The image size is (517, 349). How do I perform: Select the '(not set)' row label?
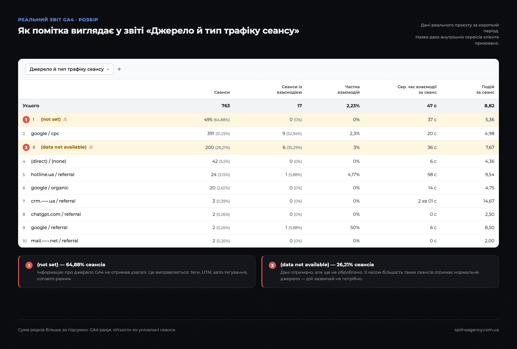point(51,119)
